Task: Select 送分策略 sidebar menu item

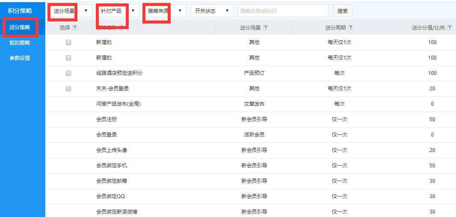Action: [x=20, y=27]
